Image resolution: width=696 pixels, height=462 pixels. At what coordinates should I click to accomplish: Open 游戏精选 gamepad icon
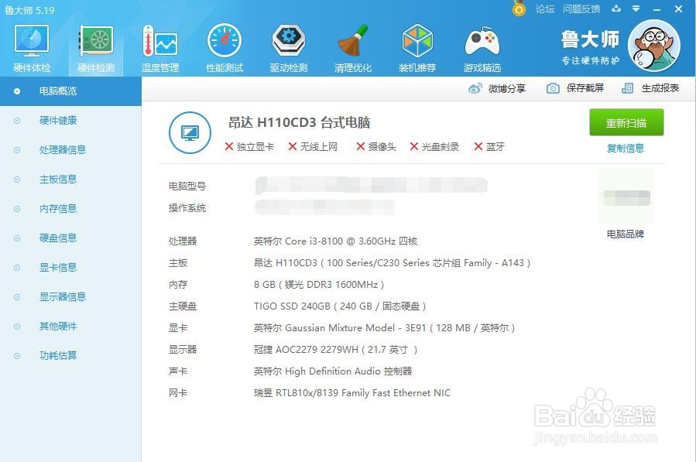coord(482,49)
